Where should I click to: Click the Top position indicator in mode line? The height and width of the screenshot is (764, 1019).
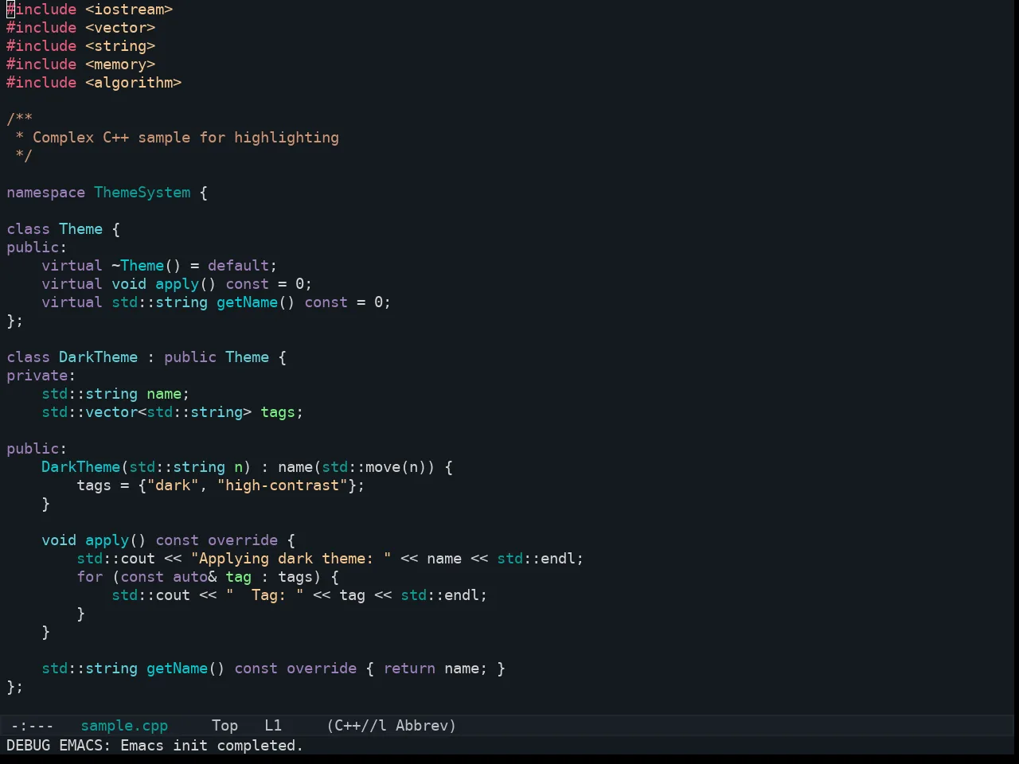click(x=224, y=726)
